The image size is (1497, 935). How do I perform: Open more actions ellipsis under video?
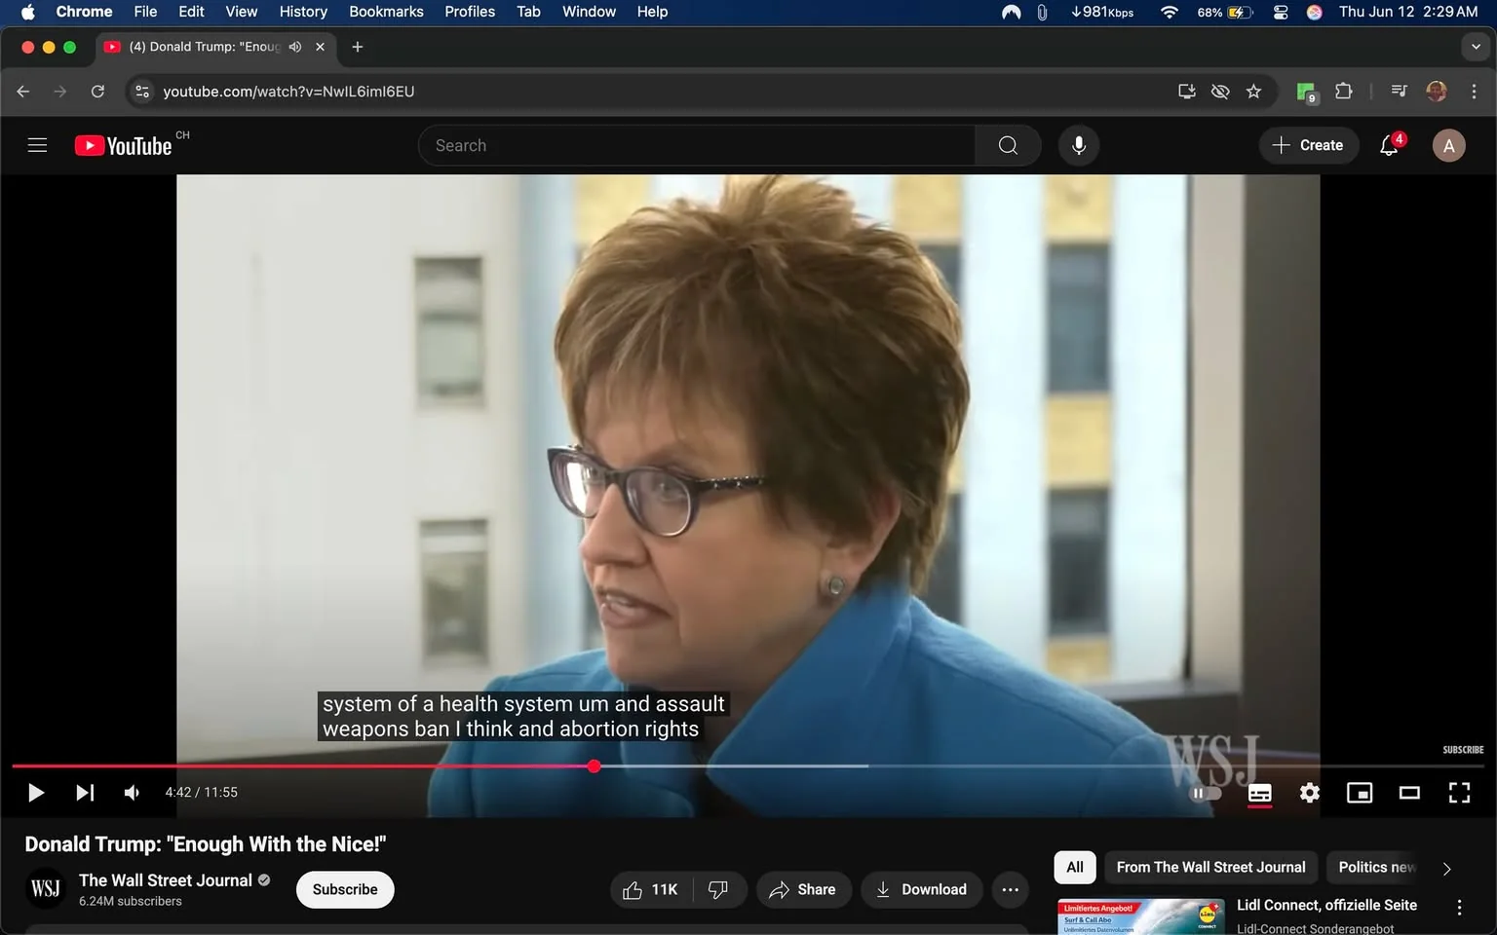1011,889
